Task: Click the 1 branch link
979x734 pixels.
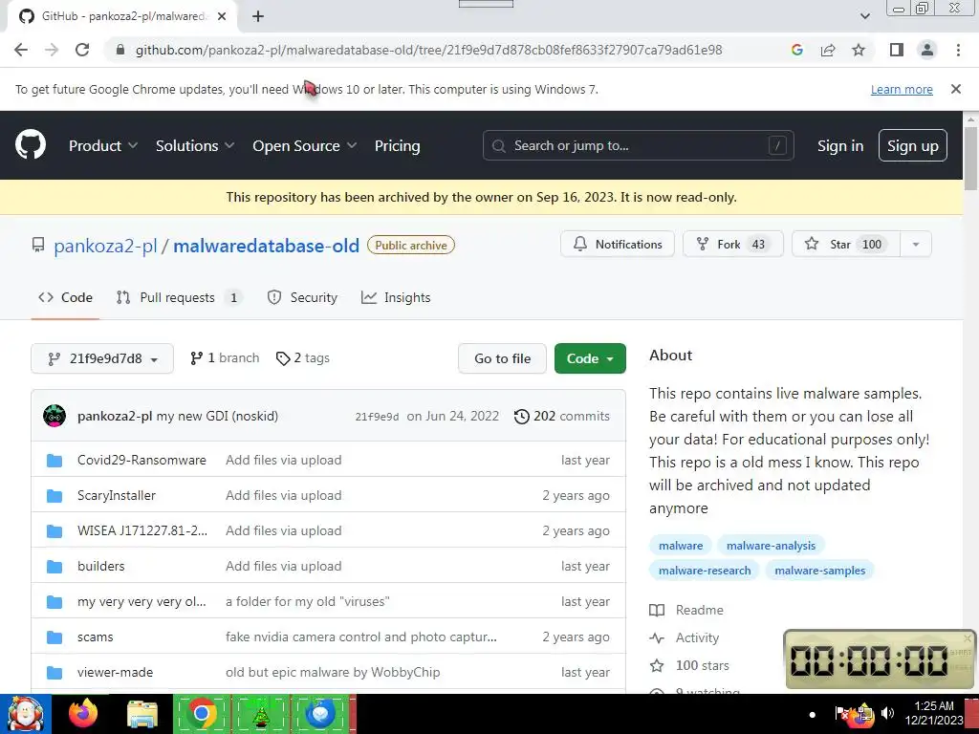Action: tap(225, 357)
